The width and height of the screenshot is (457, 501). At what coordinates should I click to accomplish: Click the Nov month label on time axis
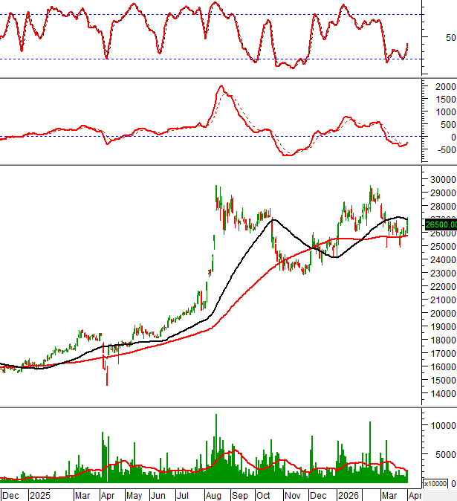(292, 494)
